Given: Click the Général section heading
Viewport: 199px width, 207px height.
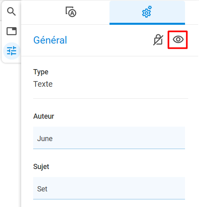Looking at the screenshot, I should click(x=50, y=40).
